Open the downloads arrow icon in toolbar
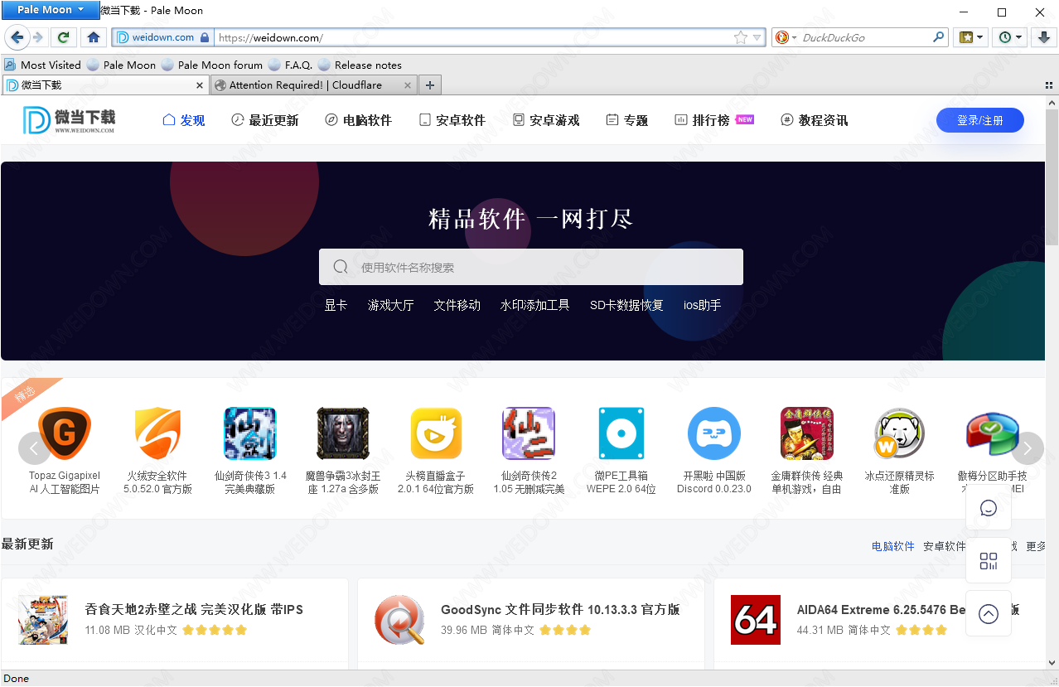Viewport: 1059px width, 687px height. [x=1044, y=37]
